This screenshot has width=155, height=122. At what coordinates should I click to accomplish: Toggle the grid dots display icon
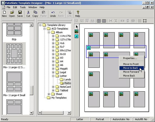tap(139, 21)
